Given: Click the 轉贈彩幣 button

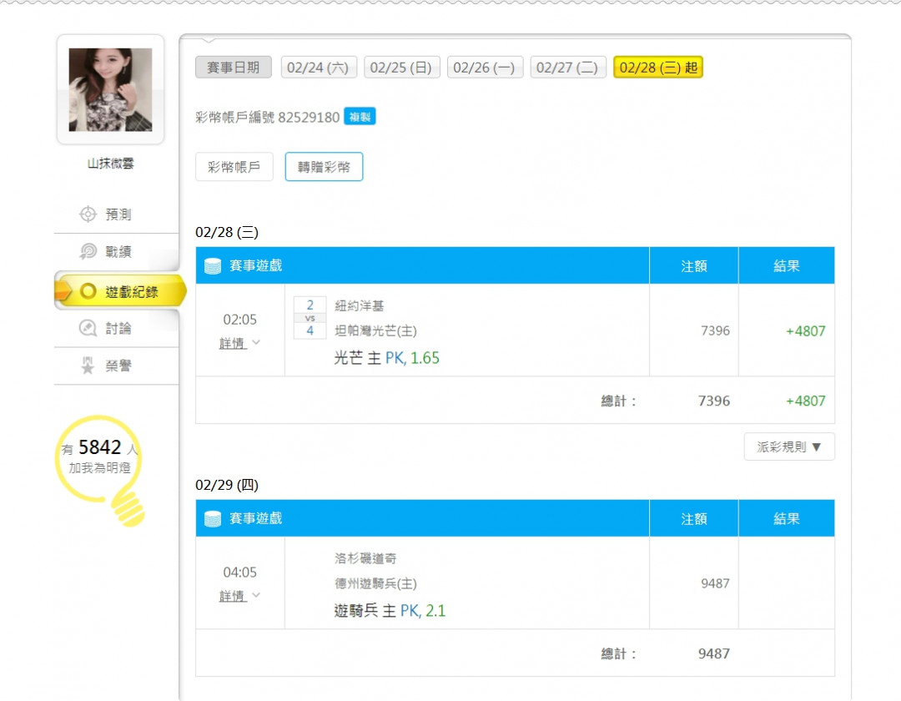Looking at the screenshot, I should (324, 167).
